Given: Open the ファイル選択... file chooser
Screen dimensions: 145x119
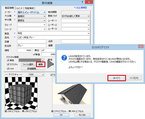Looking at the screenshot, I should 29,64.
